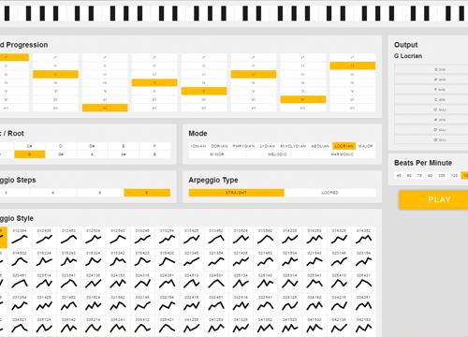Select arpeggio style 015432

click(x=168, y=259)
